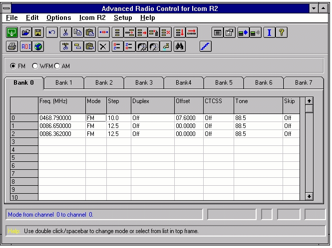Image resolution: width=332 pixels, height=248 pixels.
Task: Sort ascending with the A-Z icon
Action: [117, 46]
